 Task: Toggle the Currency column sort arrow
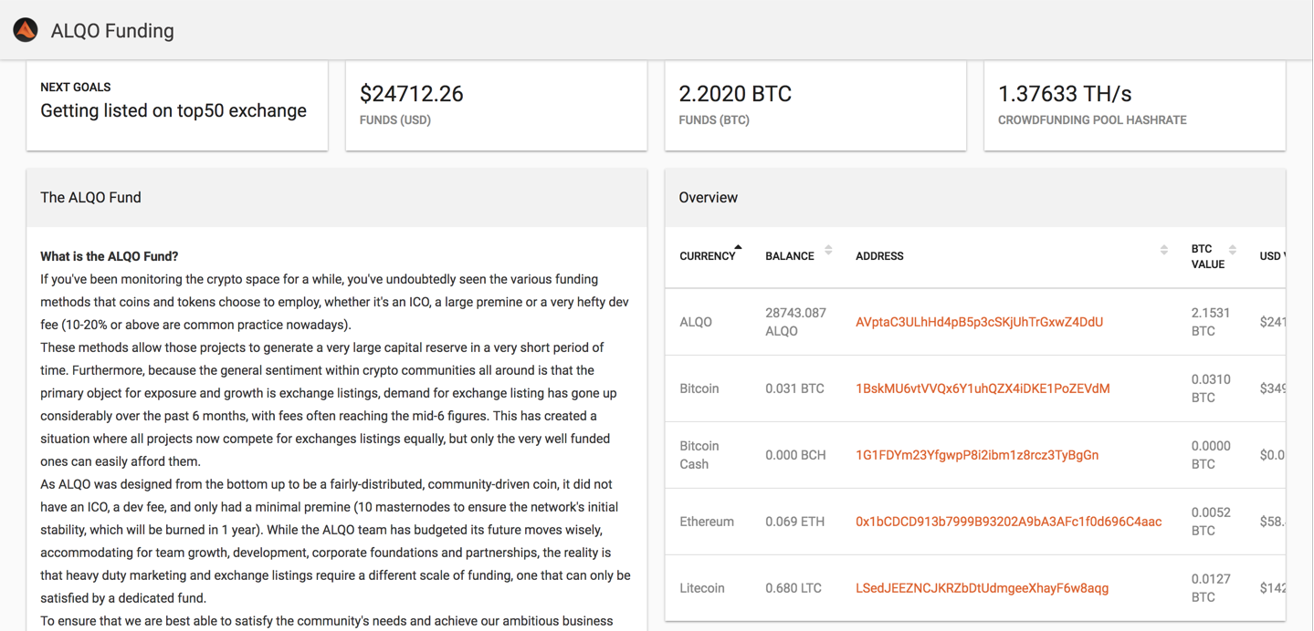coord(738,247)
